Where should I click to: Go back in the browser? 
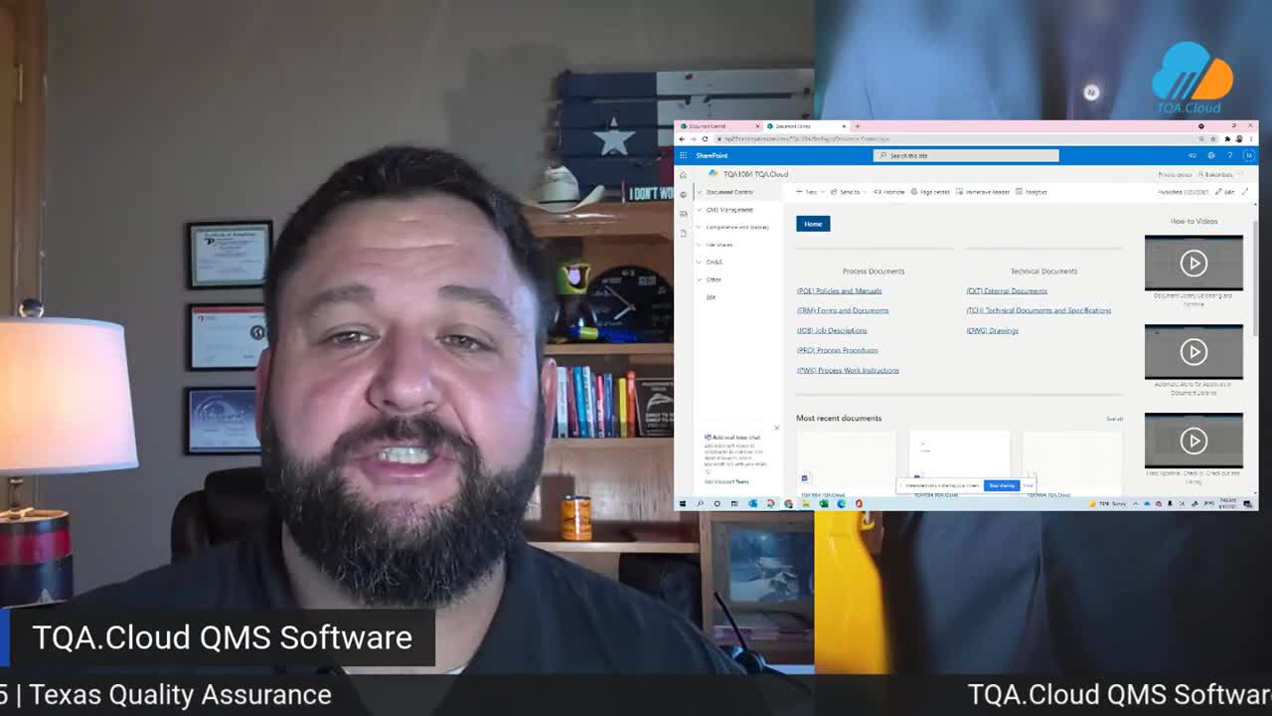(x=682, y=139)
